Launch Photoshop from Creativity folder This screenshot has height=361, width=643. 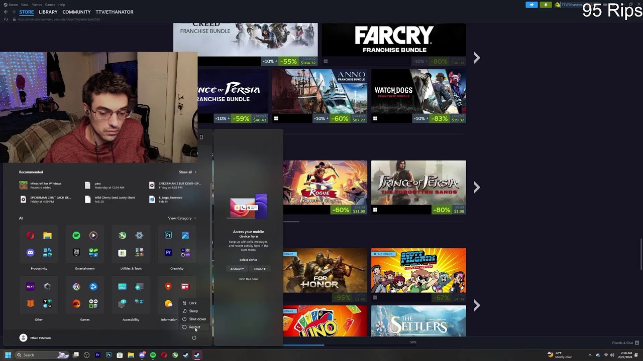click(x=168, y=236)
